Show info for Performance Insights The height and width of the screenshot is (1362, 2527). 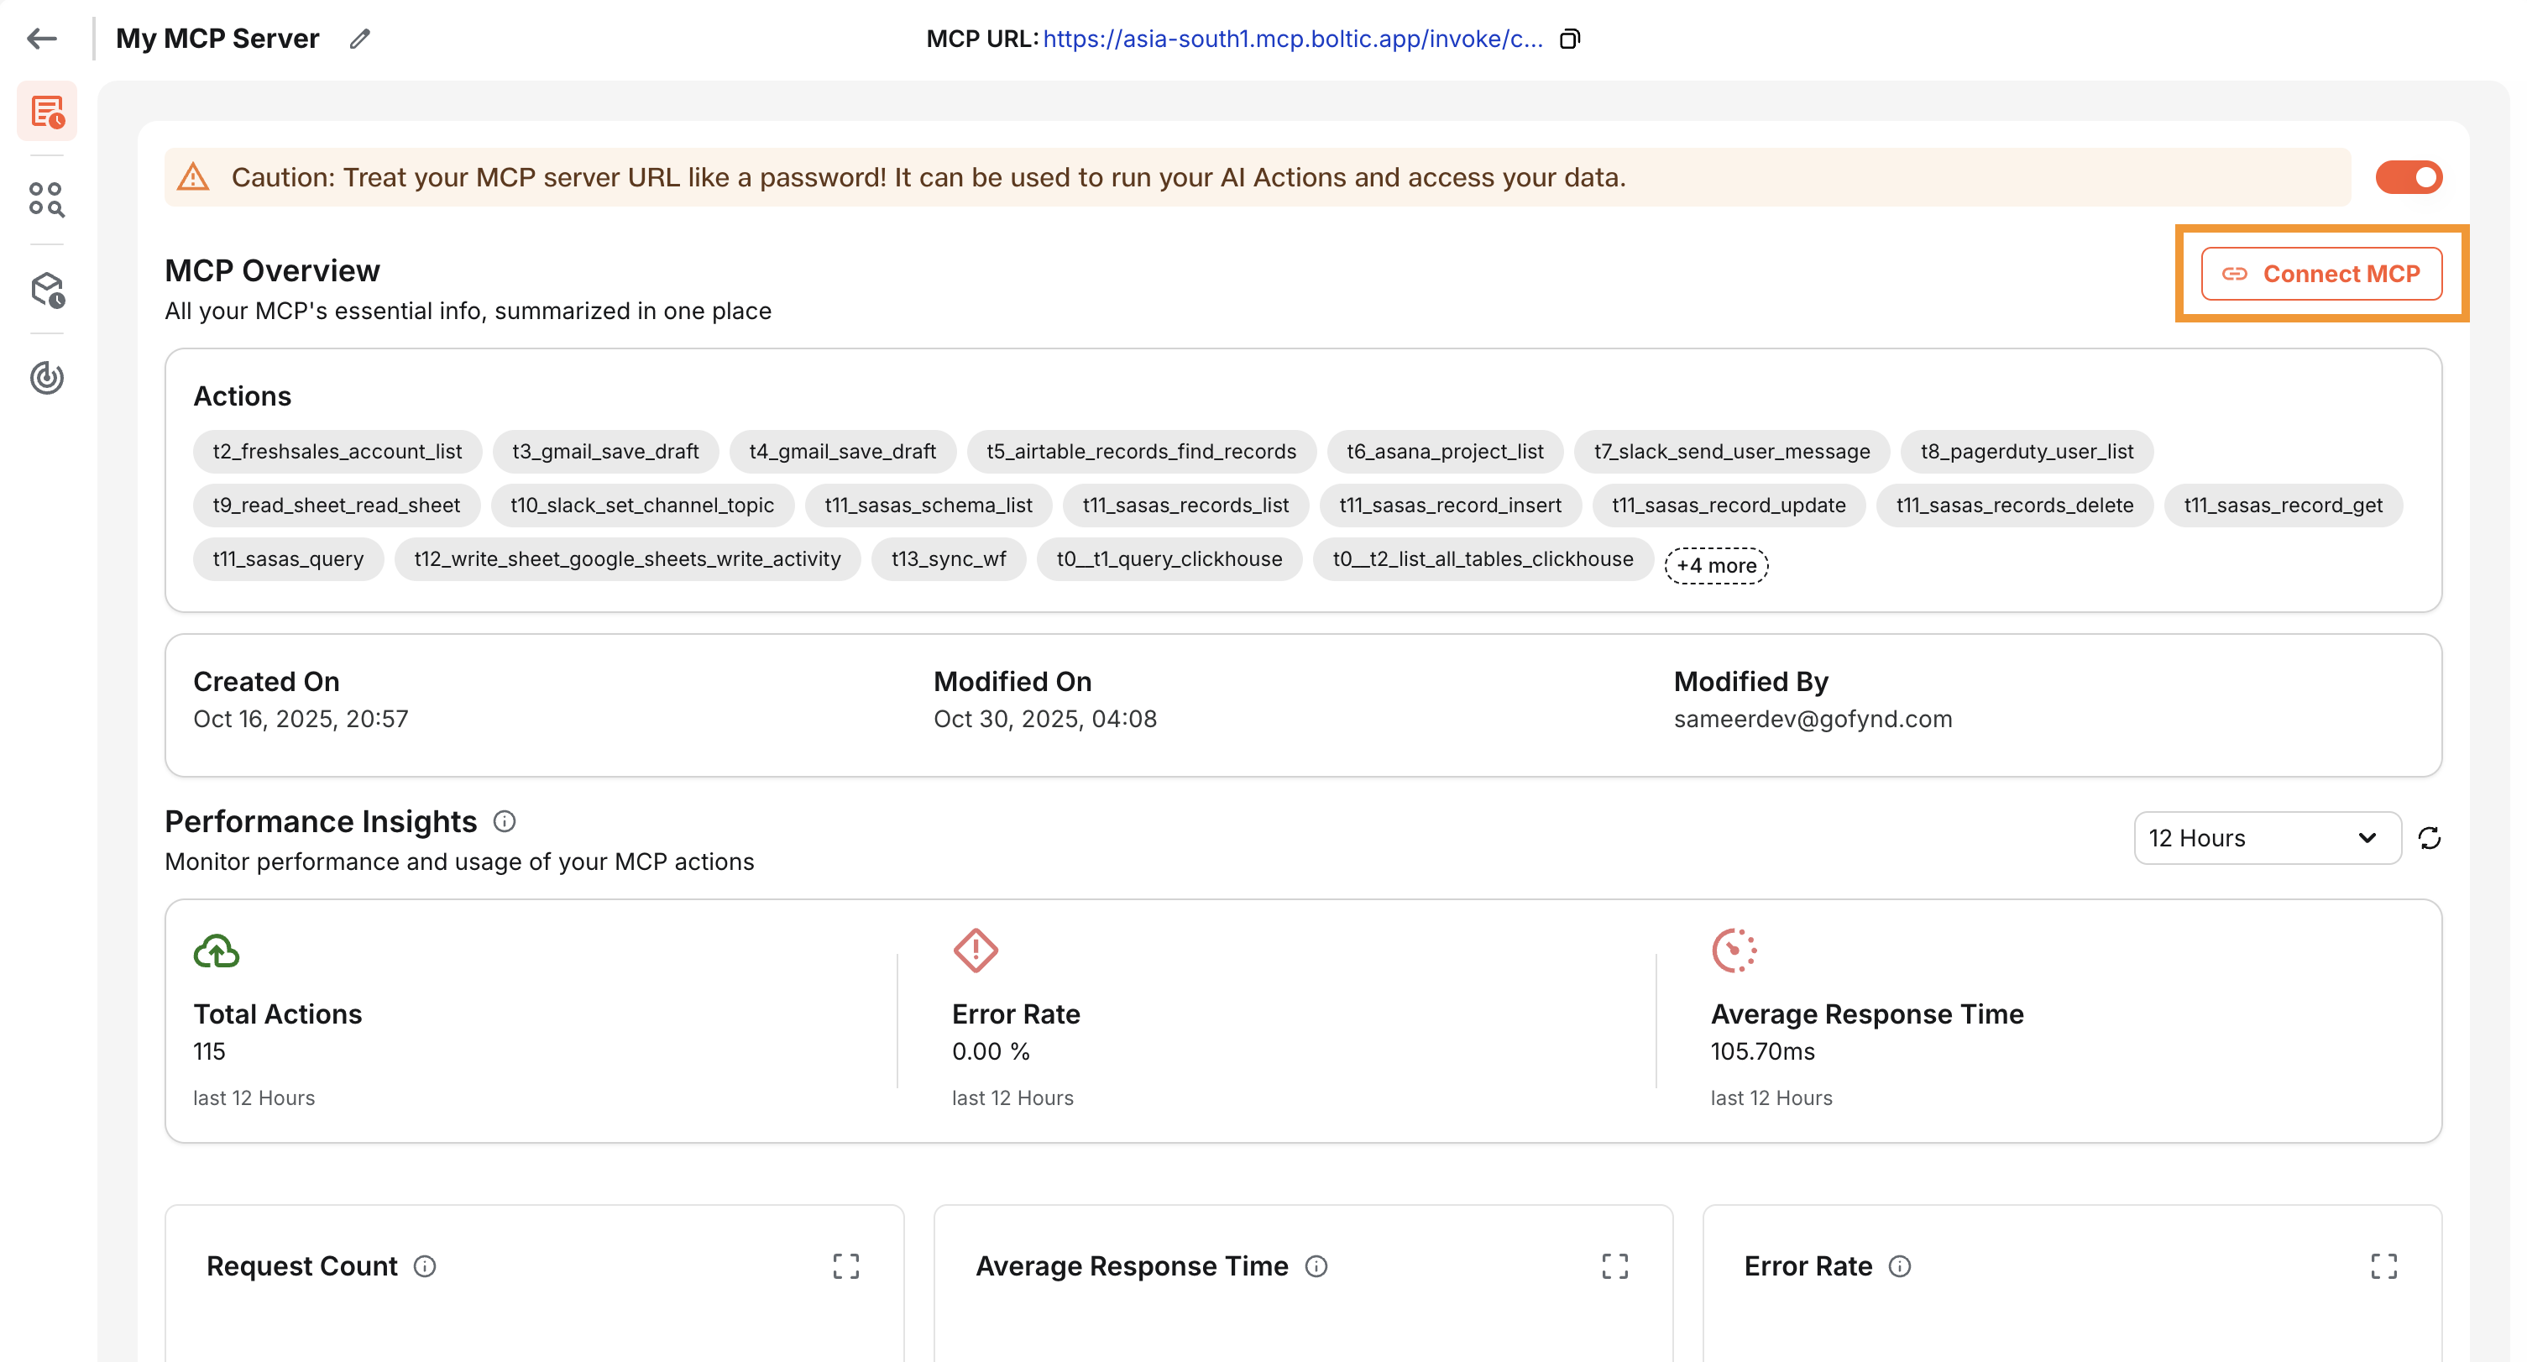pos(505,821)
